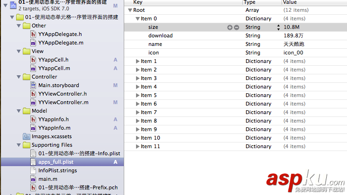Open the type stepper for size row
The width and height of the screenshot is (347, 195).
click(278, 27)
